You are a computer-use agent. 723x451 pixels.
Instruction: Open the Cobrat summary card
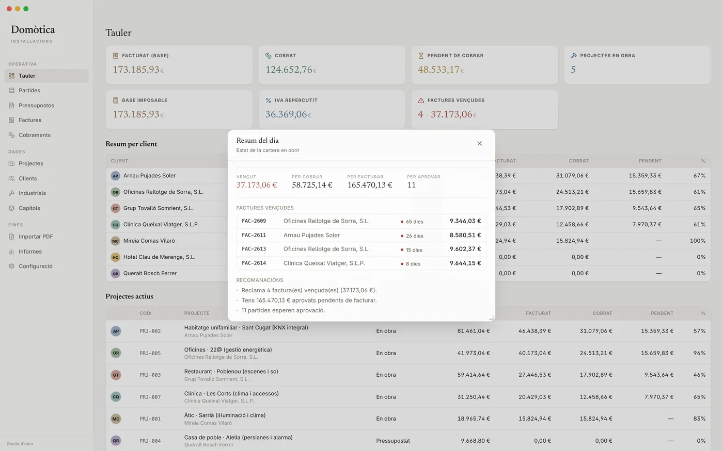tap(332, 65)
